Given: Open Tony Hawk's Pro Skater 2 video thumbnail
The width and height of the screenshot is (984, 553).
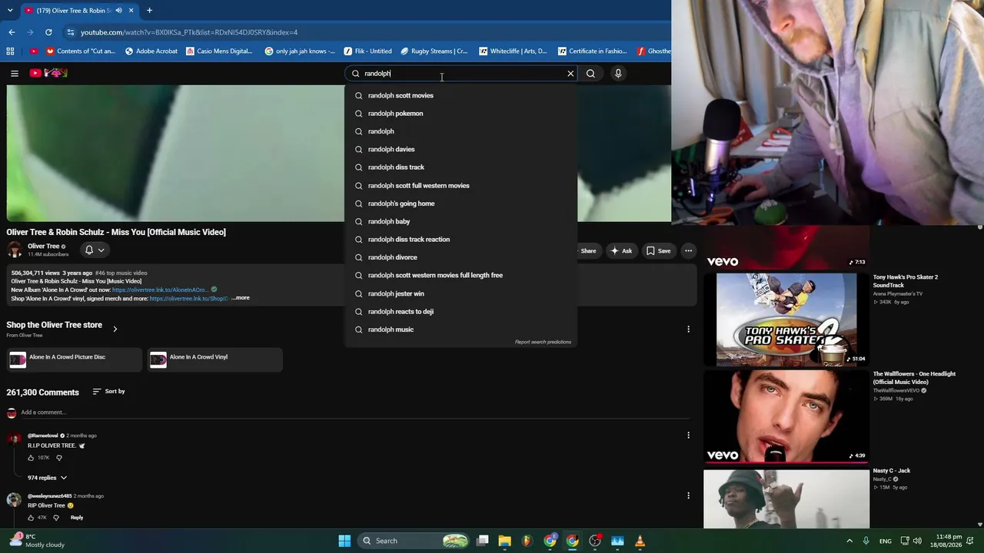Looking at the screenshot, I should [786, 320].
